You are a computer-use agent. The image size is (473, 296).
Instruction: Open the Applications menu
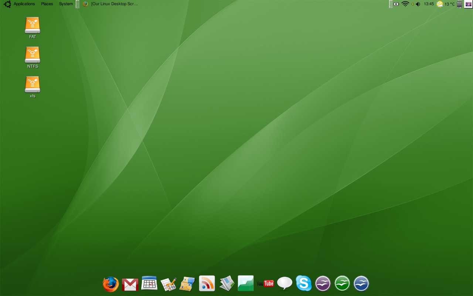pos(24,4)
